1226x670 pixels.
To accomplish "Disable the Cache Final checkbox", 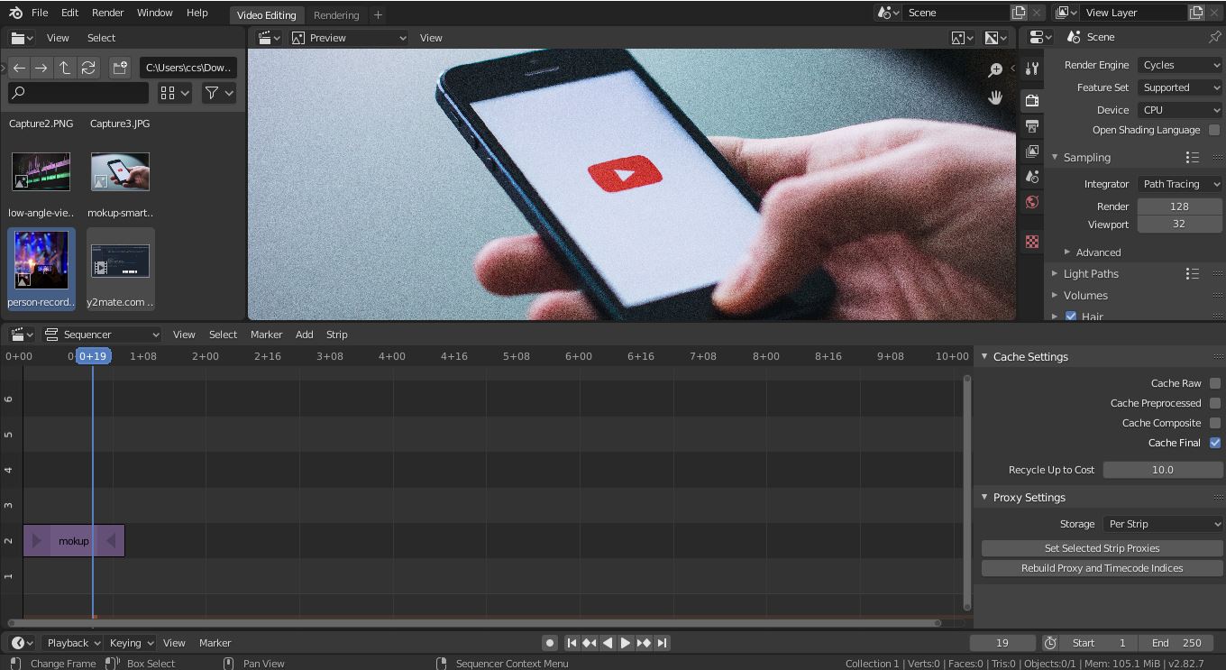I will 1216,443.
